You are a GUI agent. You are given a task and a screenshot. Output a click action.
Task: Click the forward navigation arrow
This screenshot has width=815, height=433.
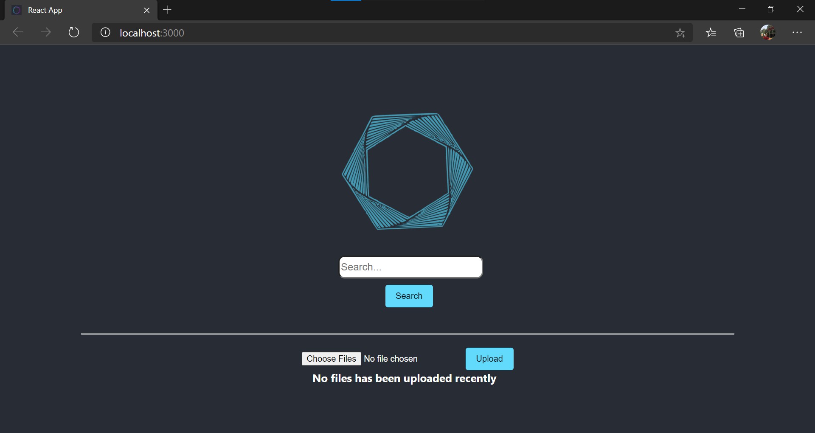pos(45,32)
